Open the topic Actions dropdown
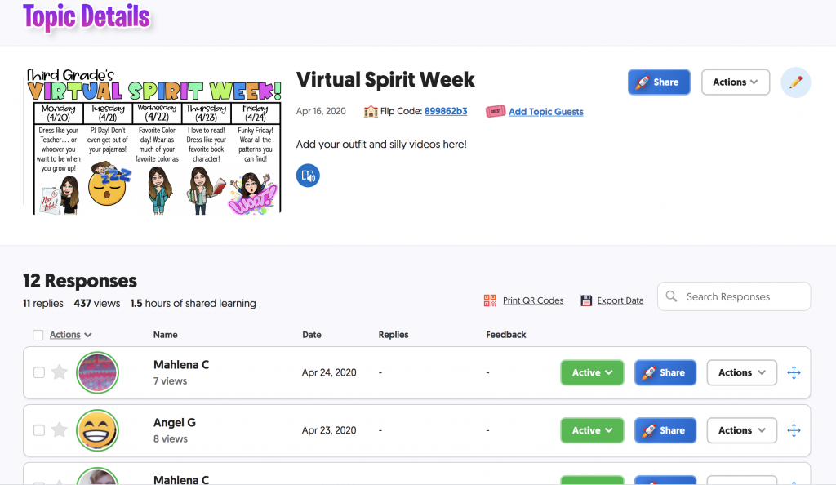Image resolution: width=836 pixels, height=485 pixels. pos(736,82)
